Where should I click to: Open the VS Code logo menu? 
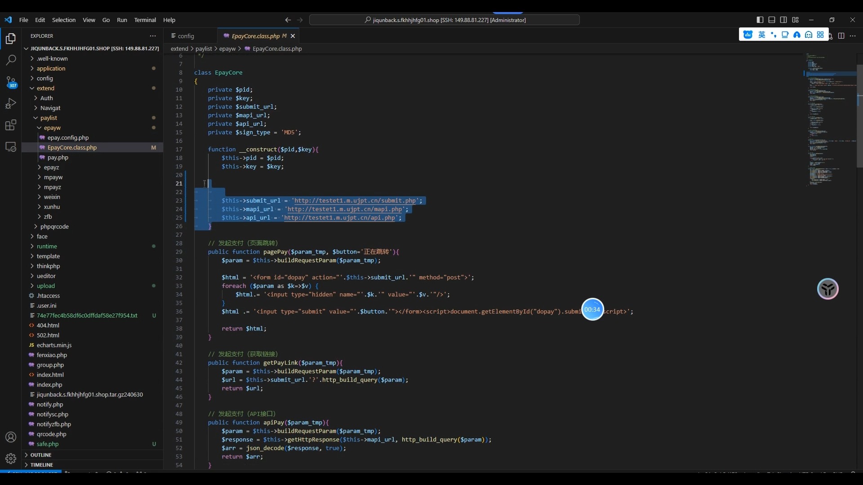tap(8, 20)
